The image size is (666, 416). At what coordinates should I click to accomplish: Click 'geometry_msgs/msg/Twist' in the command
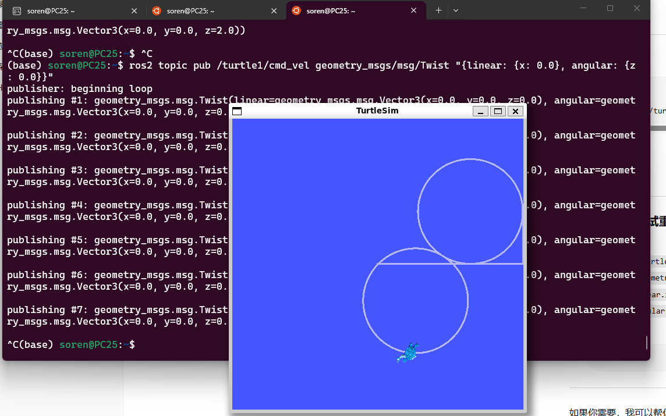[382, 65]
